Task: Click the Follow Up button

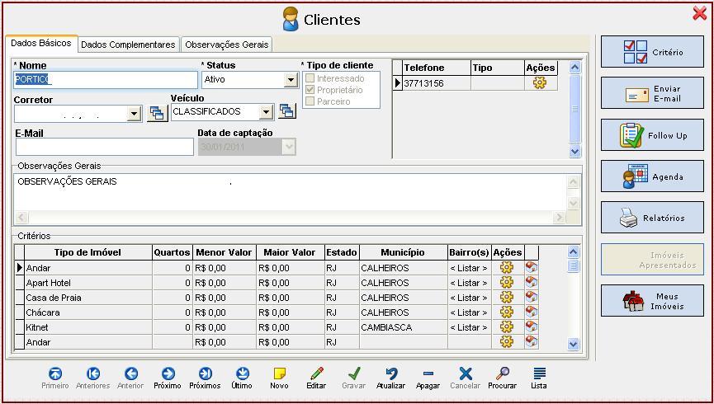Action: 652,135
